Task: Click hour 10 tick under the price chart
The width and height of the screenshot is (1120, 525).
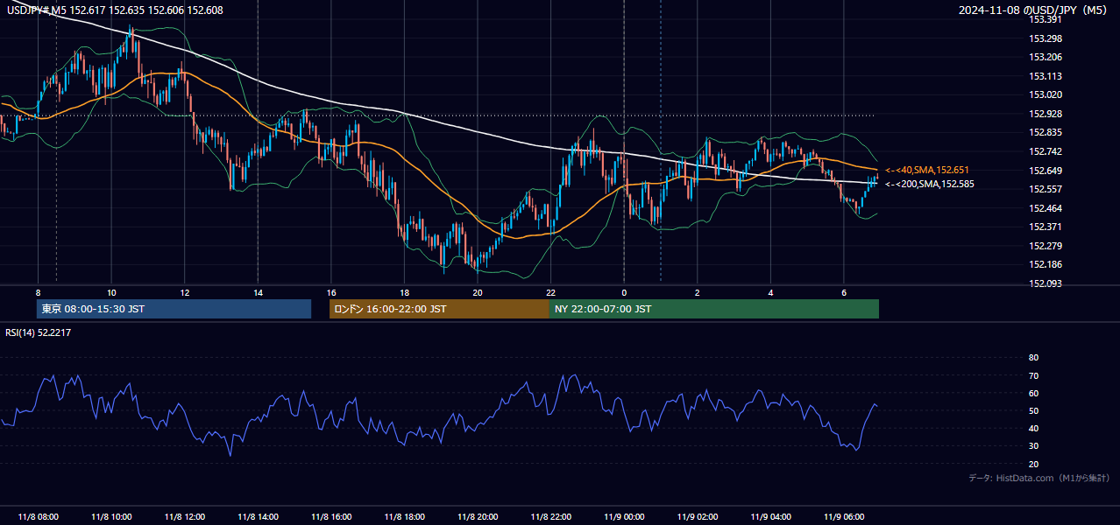Action: coord(111,292)
